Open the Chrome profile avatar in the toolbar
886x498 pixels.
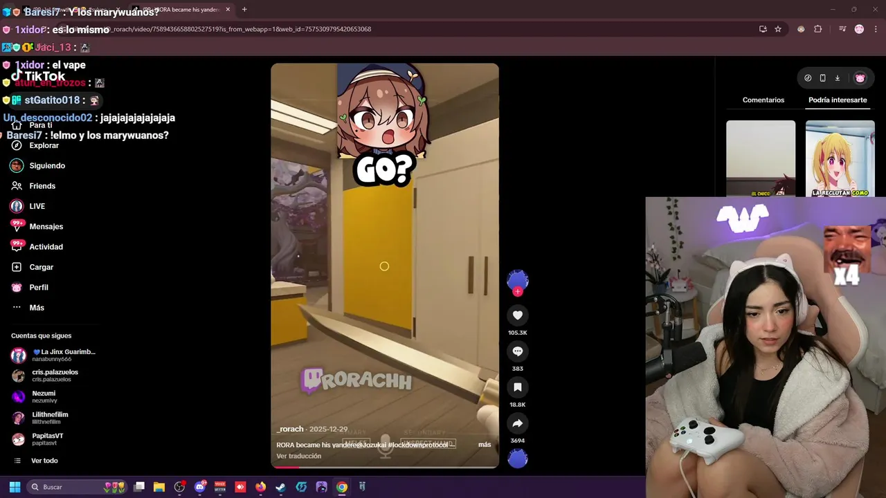pyautogui.click(x=859, y=29)
